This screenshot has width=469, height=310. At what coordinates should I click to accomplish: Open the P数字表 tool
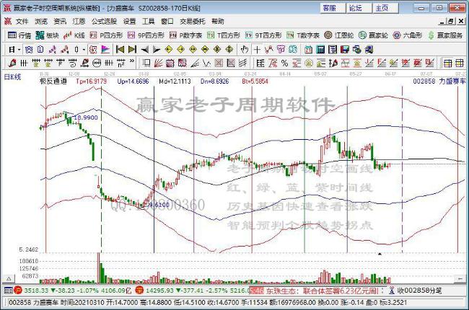(x=185, y=35)
